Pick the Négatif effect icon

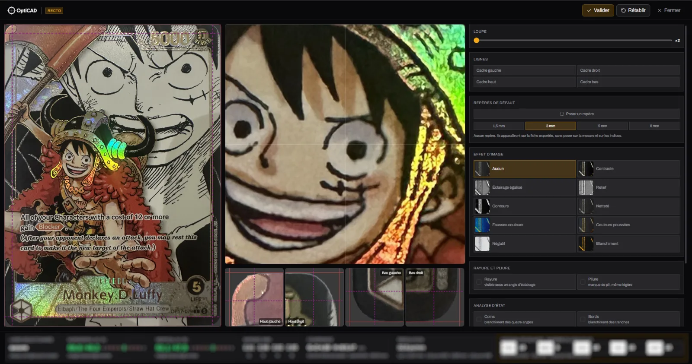[482, 244]
